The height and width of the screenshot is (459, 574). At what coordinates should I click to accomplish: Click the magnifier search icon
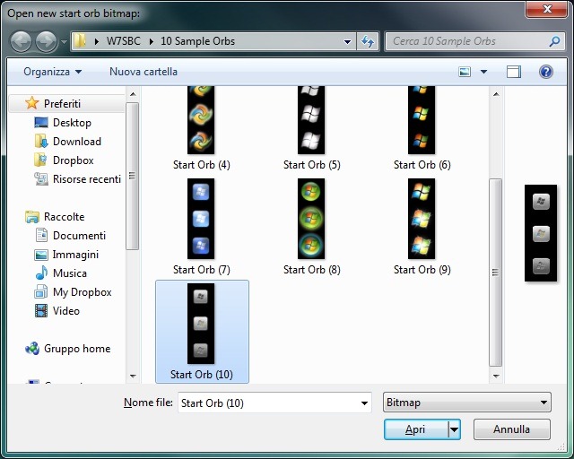pyautogui.click(x=554, y=41)
